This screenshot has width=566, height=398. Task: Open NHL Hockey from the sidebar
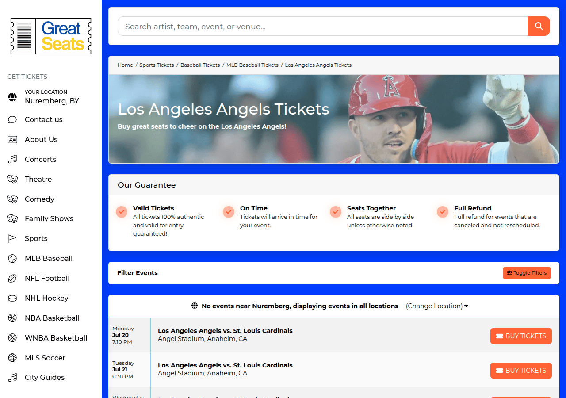46,298
